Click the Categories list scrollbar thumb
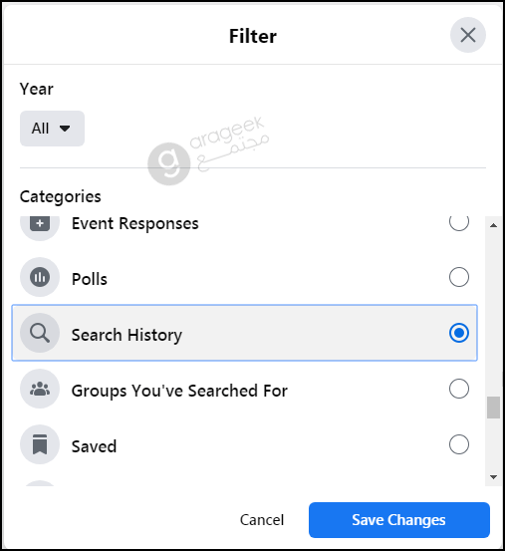The image size is (505, 551). 493,408
